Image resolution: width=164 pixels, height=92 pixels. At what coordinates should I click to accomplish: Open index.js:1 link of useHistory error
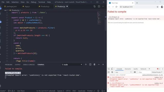pos(159,77)
